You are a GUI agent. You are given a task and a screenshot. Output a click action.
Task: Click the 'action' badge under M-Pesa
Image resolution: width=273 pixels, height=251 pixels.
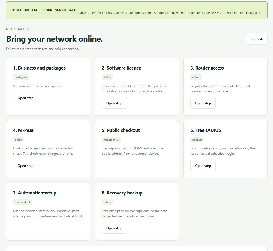(x=18, y=140)
